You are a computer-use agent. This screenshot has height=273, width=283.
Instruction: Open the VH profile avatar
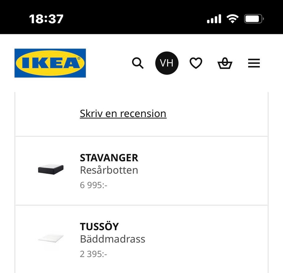click(167, 63)
